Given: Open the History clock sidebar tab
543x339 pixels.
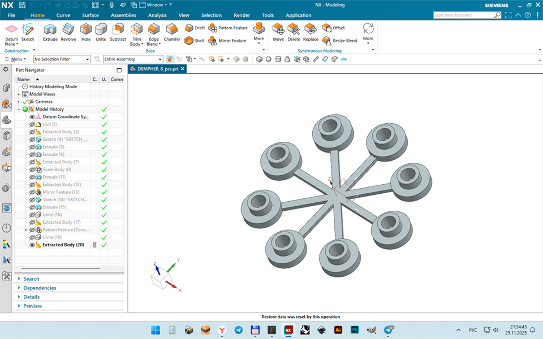Looking at the screenshot, I should [6, 228].
